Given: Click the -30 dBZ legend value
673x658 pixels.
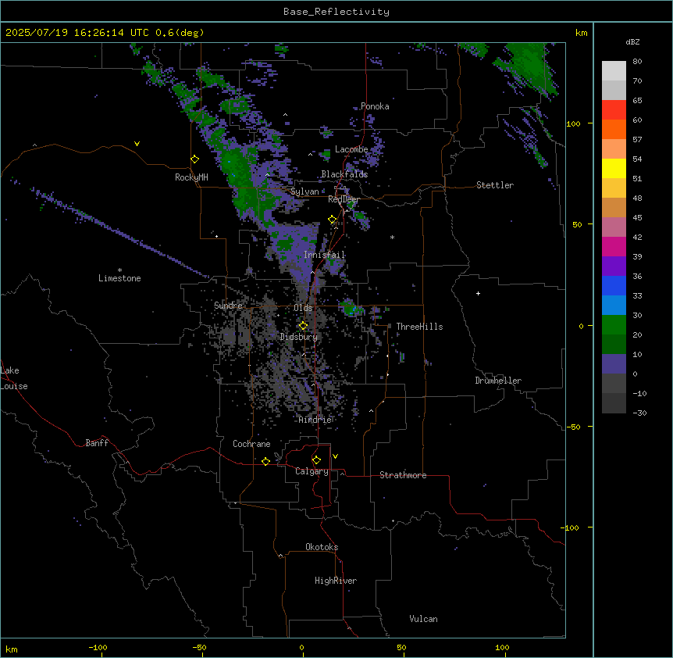Looking at the screenshot, I should pyautogui.click(x=639, y=413).
